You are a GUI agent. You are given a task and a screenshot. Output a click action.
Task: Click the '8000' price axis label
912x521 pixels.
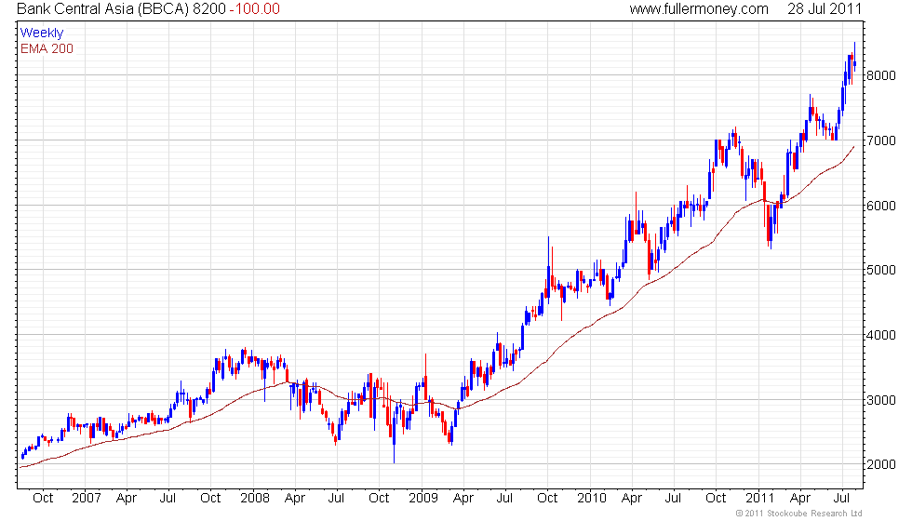pos(881,75)
